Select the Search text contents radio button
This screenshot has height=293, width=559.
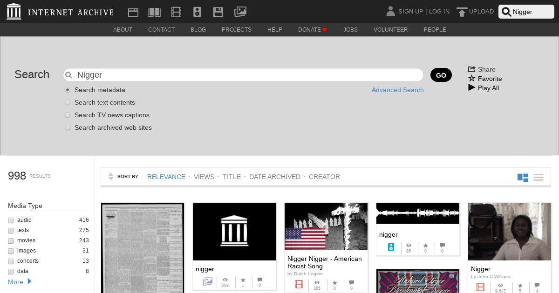pyautogui.click(x=68, y=102)
